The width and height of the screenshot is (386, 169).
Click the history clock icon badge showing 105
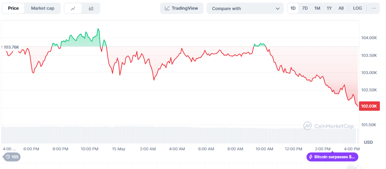point(12,157)
